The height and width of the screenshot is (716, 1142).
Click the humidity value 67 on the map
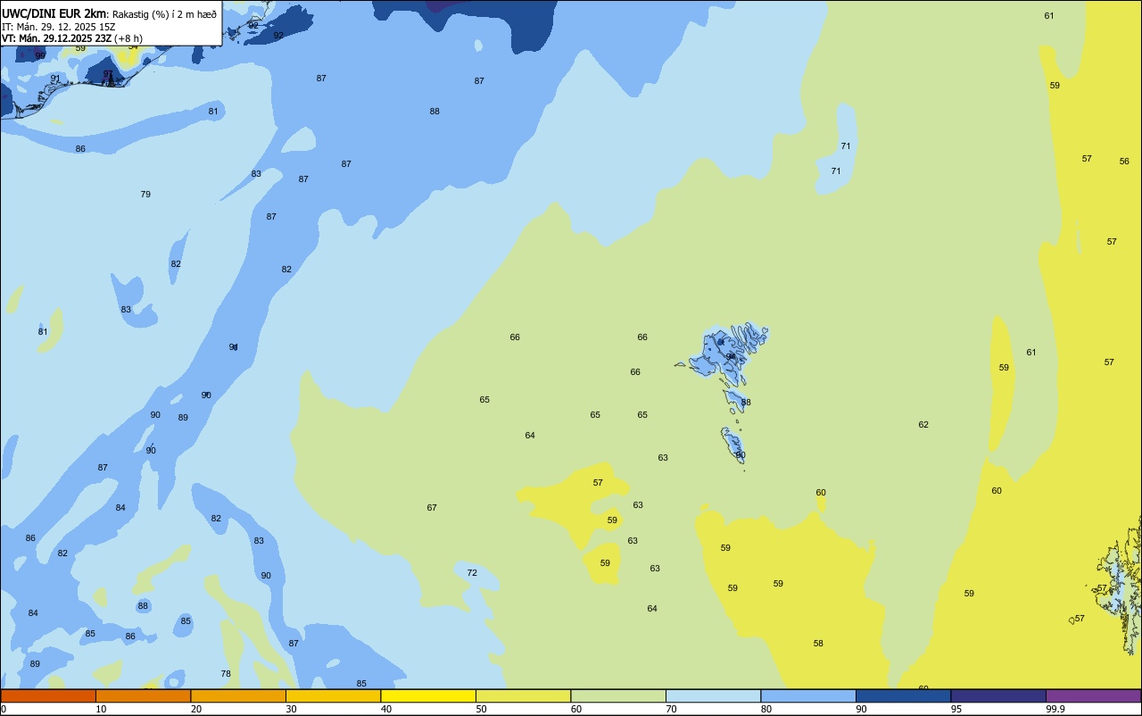[432, 508]
